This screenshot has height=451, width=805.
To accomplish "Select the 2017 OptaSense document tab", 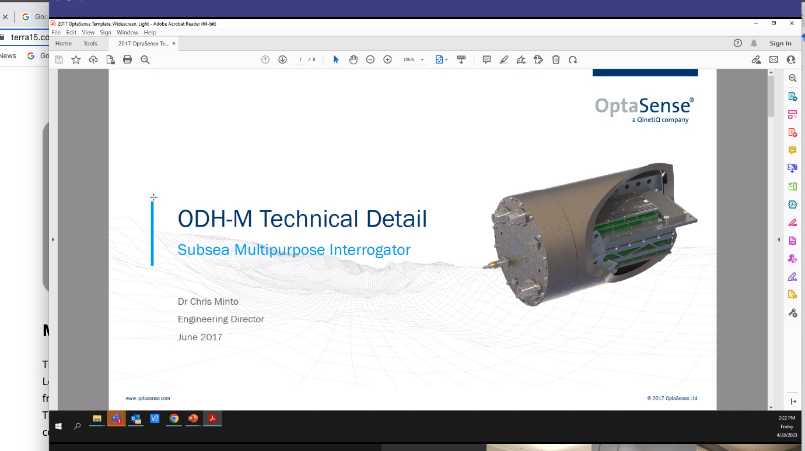I will [x=143, y=44].
